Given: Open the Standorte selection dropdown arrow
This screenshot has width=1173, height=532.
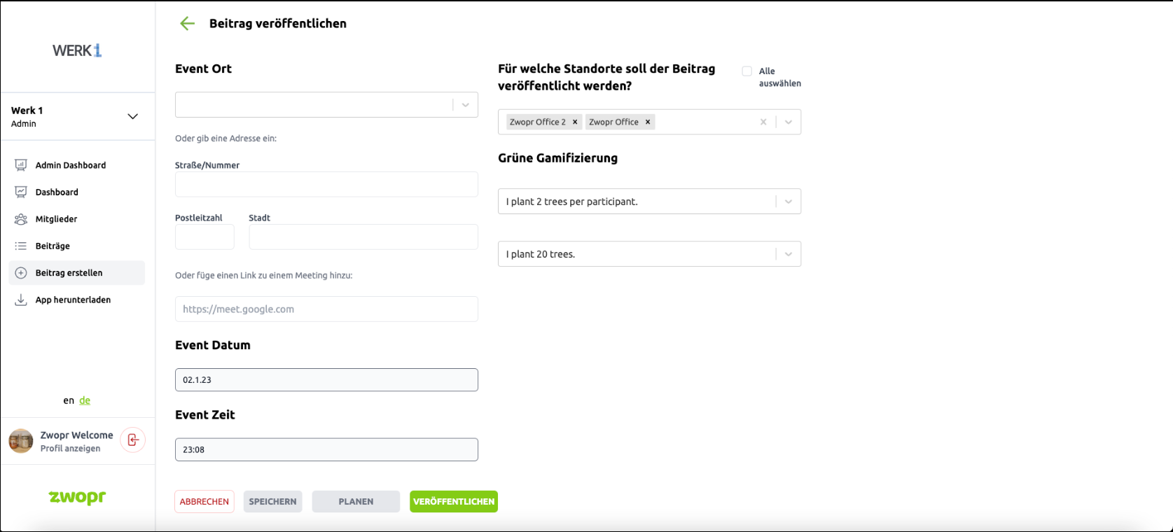Looking at the screenshot, I should [x=789, y=122].
